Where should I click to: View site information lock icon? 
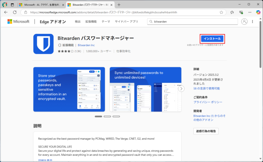click(26, 12)
